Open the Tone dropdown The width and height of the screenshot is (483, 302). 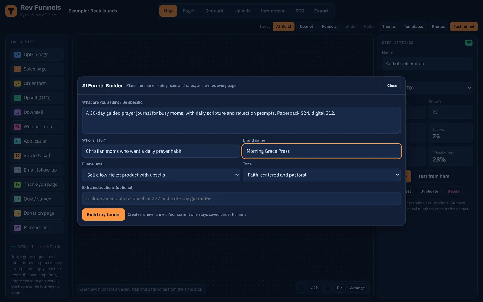point(322,175)
